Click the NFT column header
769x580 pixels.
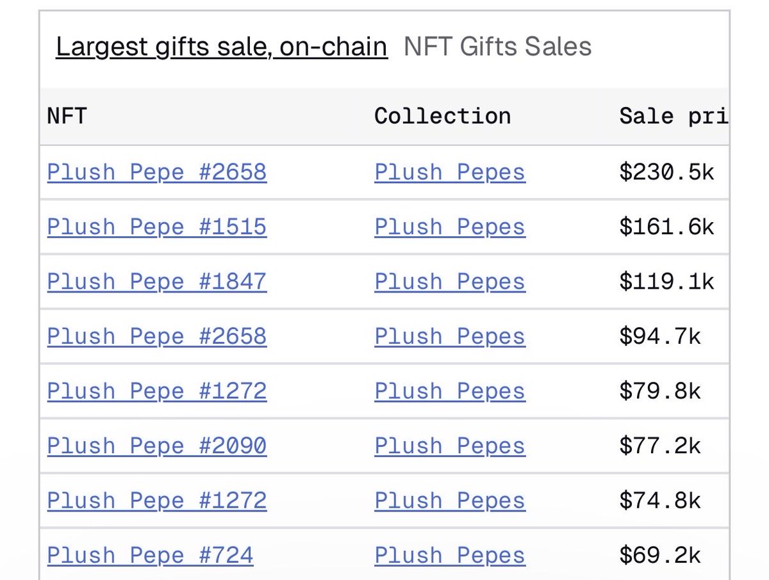[x=67, y=116]
